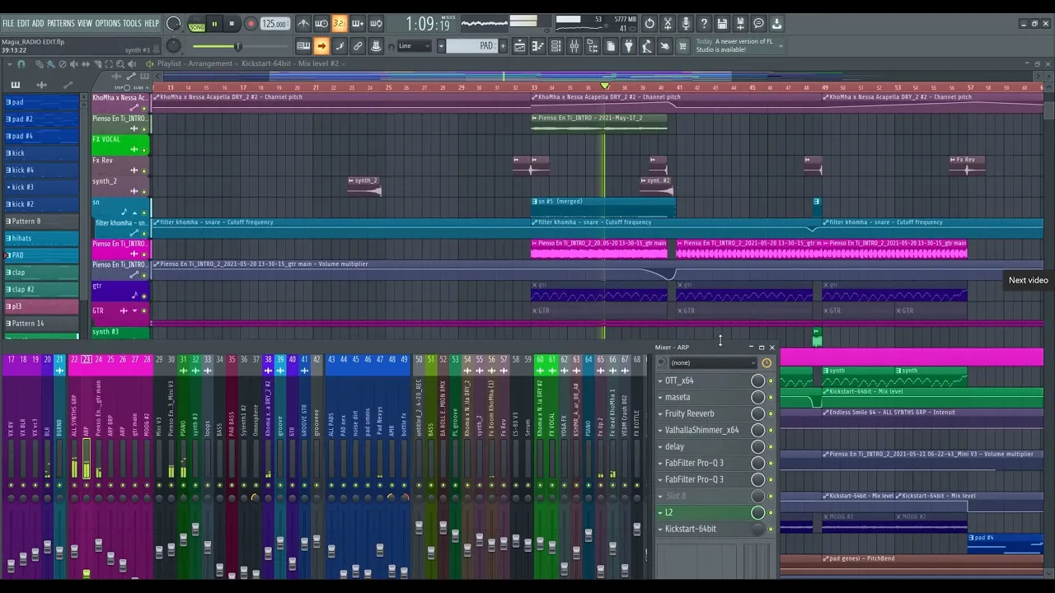Open the FILE menu
The image size is (1055, 593).
pyautogui.click(x=7, y=23)
